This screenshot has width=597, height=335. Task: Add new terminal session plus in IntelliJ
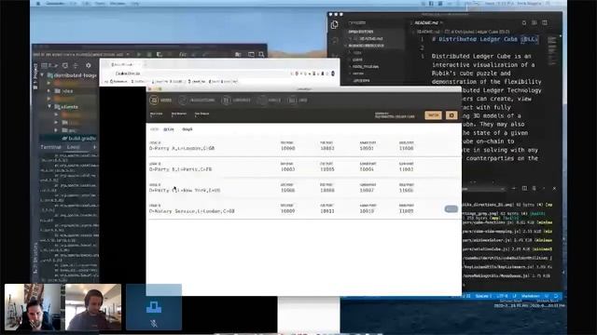94,147
